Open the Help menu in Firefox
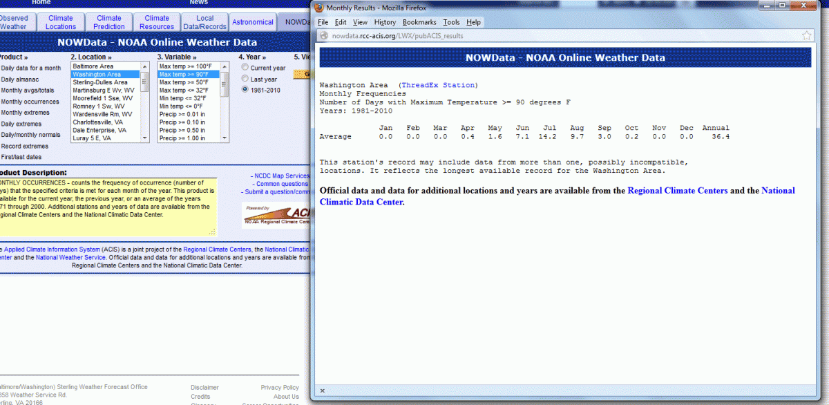 (473, 22)
